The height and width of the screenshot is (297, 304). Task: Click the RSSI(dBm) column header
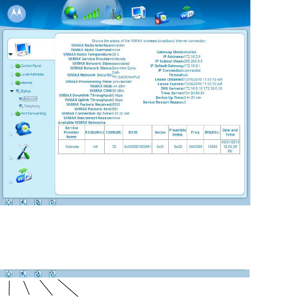point(94,132)
